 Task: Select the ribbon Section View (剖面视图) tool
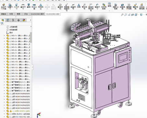122,6
